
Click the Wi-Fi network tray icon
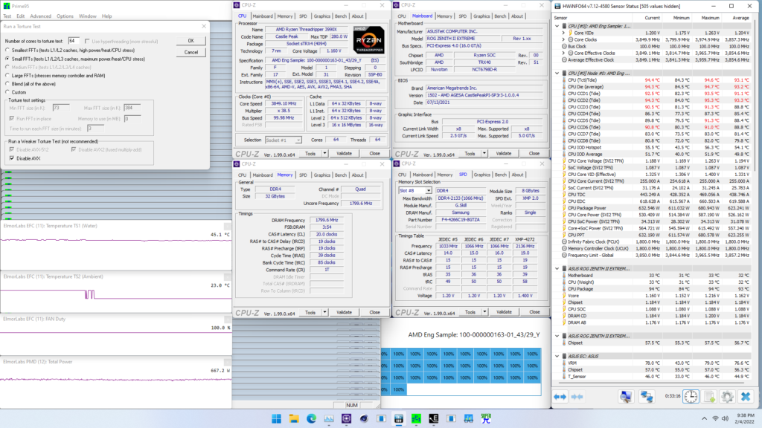pyautogui.click(x=715, y=418)
